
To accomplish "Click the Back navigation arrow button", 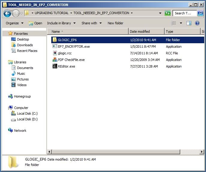I will (7, 13).
